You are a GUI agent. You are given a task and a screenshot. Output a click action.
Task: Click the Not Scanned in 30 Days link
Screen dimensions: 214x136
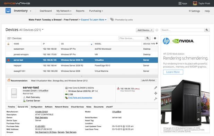46,132
